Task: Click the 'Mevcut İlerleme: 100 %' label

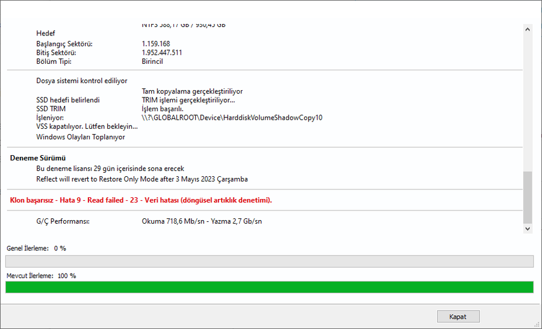Action: click(41, 276)
